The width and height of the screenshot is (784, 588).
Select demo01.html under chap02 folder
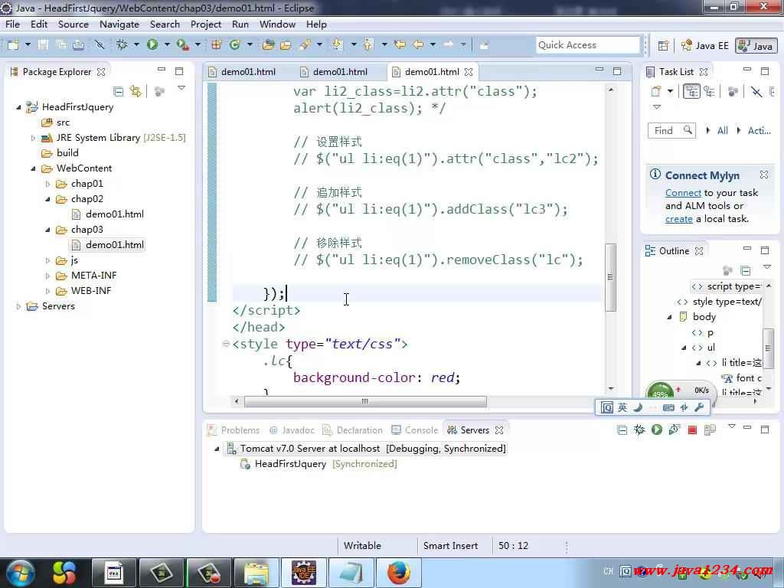pyautogui.click(x=109, y=214)
